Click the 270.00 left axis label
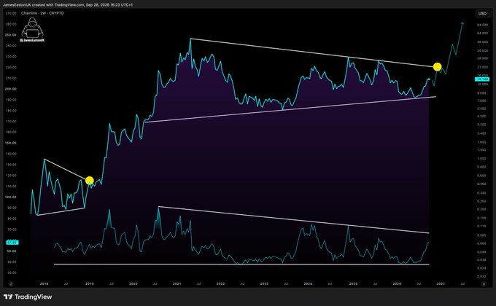The height and width of the screenshot is (306, 496). pyautogui.click(x=11, y=13)
